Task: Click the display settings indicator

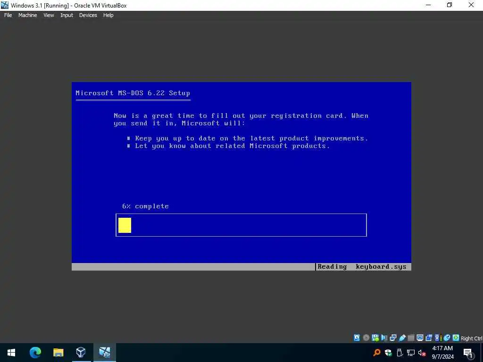Action: click(x=420, y=337)
